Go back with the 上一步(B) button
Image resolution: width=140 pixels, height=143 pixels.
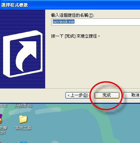(x=78, y=95)
